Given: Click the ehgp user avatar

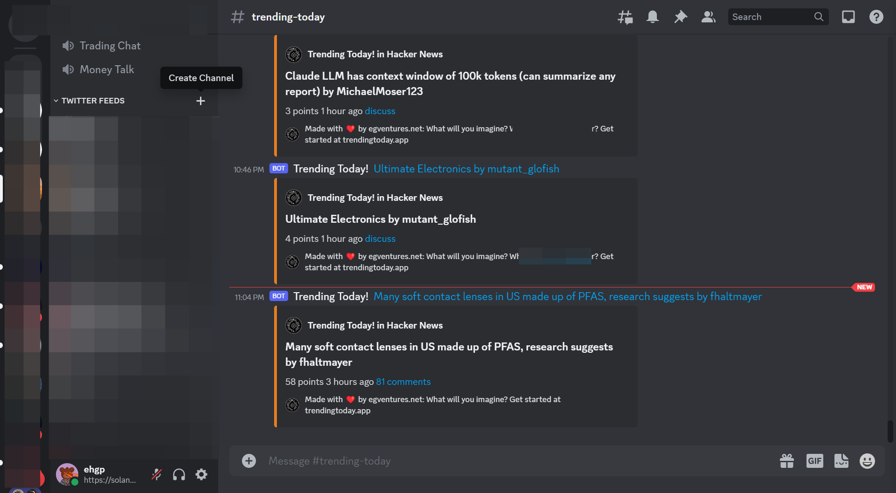Looking at the screenshot, I should coord(67,474).
